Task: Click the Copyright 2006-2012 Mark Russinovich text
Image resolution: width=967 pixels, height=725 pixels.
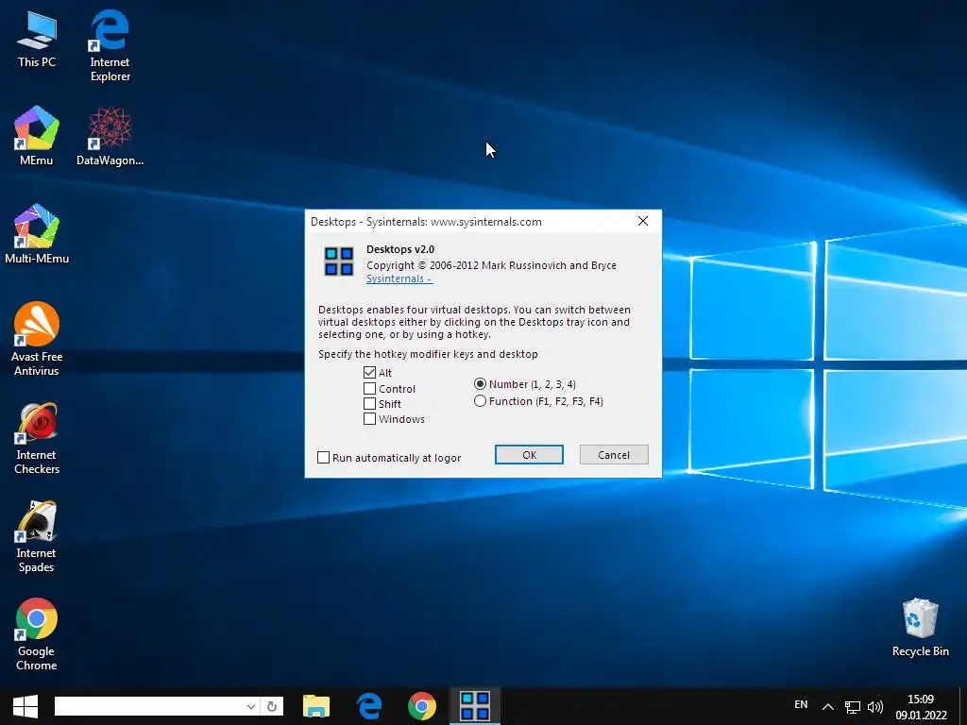Action: pyautogui.click(x=491, y=265)
